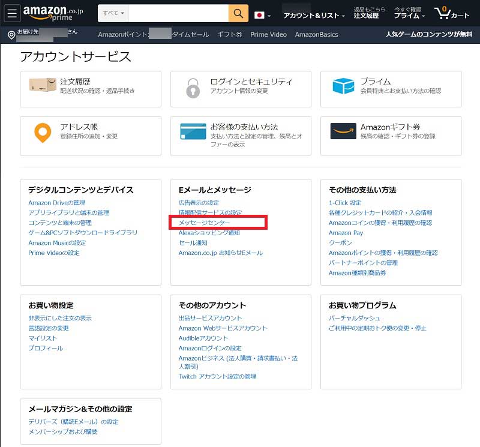Expand the すべて search category dropdown

pyautogui.click(x=113, y=13)
